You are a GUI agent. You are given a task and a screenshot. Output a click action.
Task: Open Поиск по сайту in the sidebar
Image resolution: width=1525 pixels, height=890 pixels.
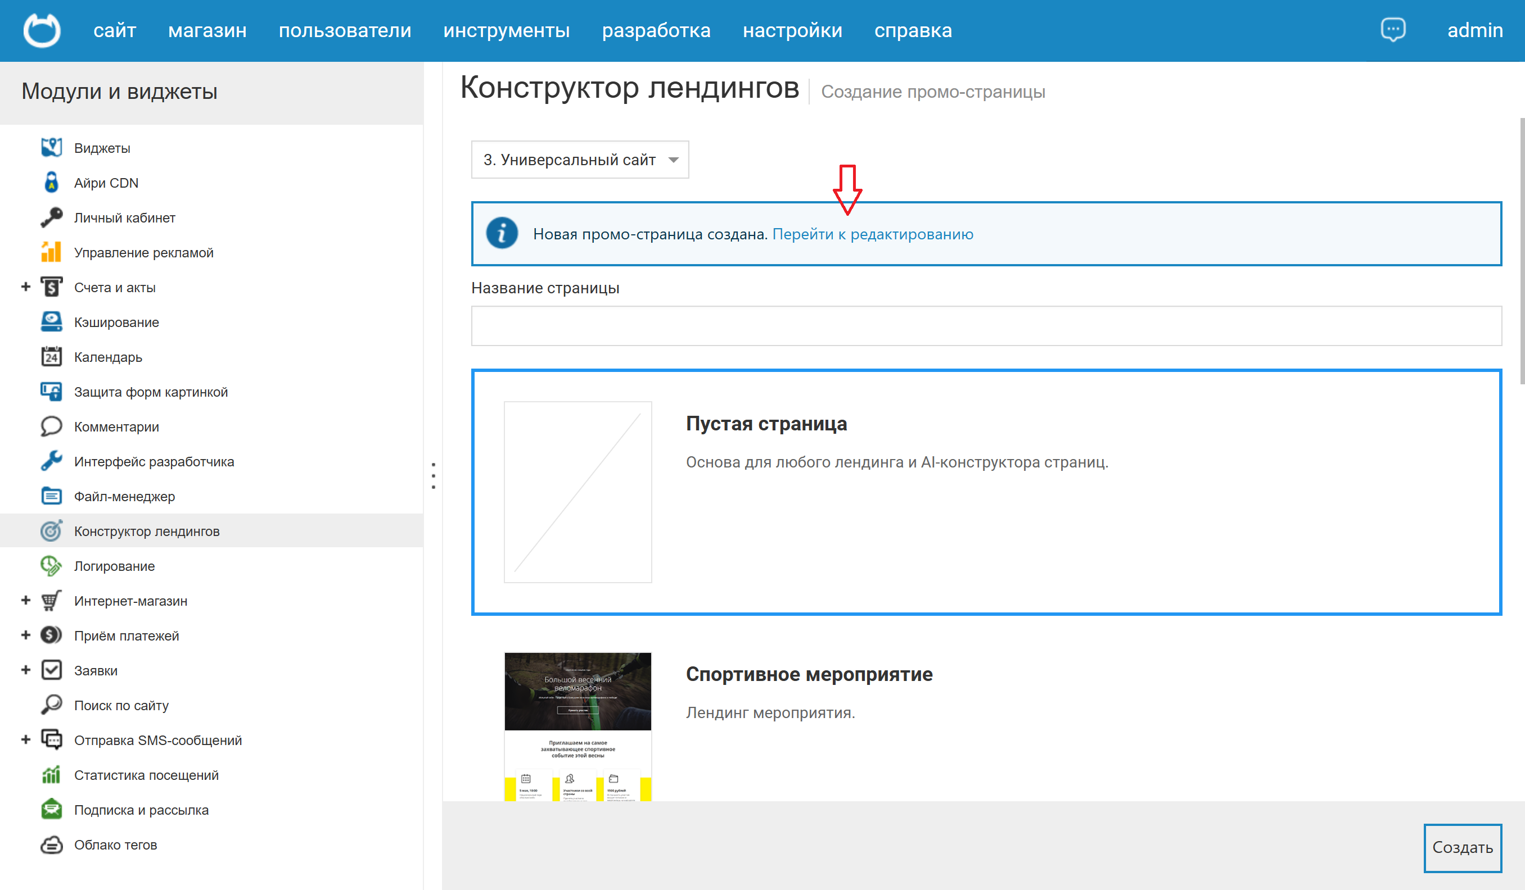(x=121, y=706)
